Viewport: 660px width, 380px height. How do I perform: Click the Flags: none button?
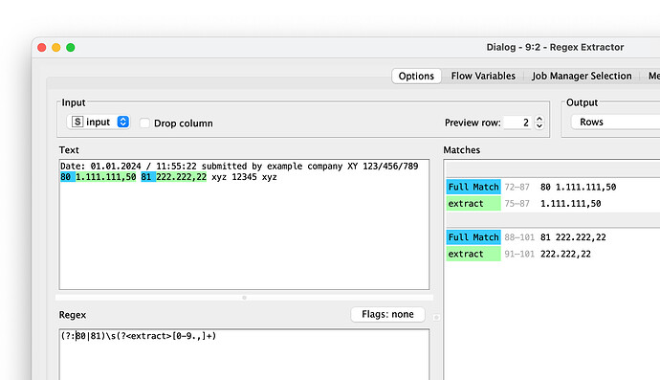[x=387, y=314]
